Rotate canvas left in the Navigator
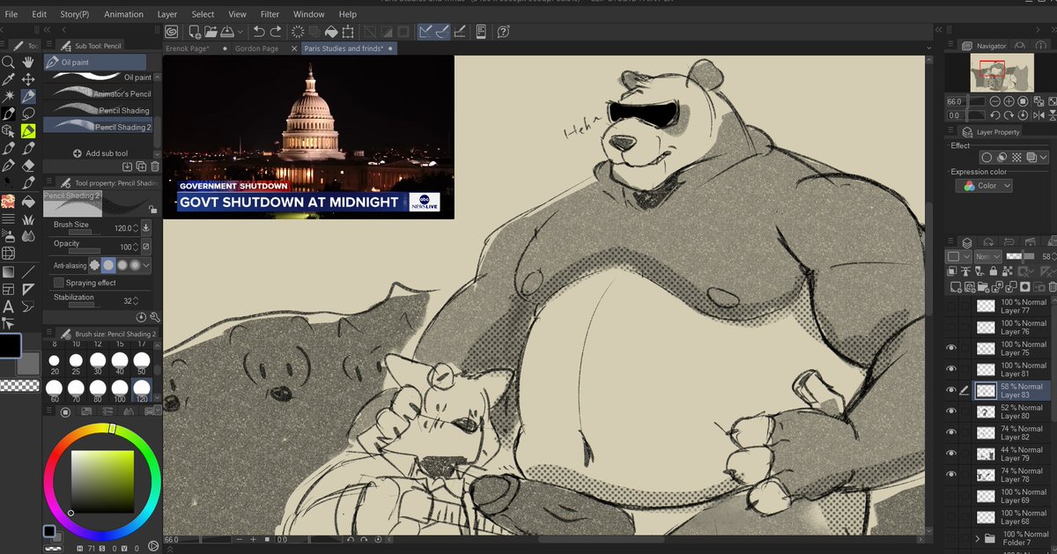 pyautogui.click(x=995, y=115)
